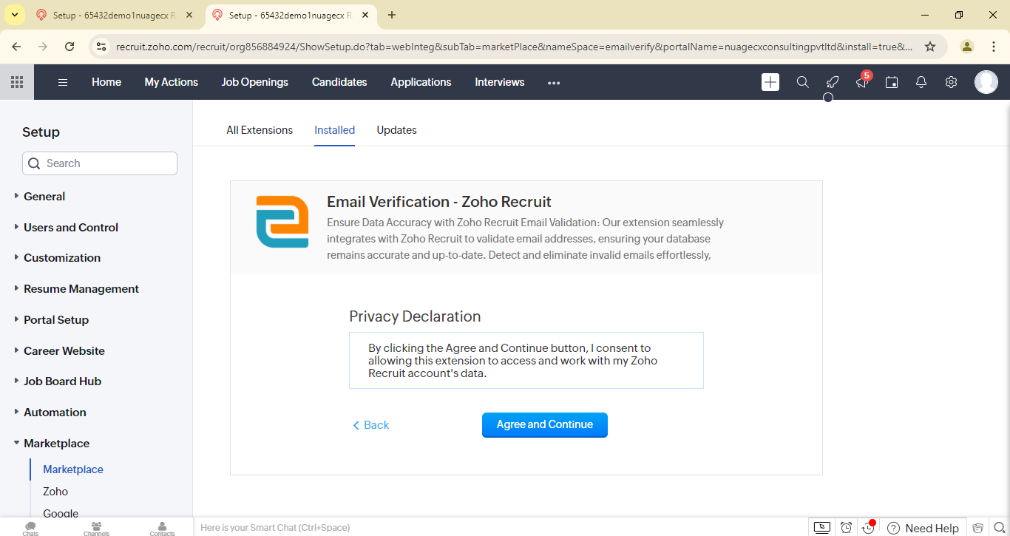
Task: Click Email Verification - Zoho Recruit title
Action: (439, 202)
